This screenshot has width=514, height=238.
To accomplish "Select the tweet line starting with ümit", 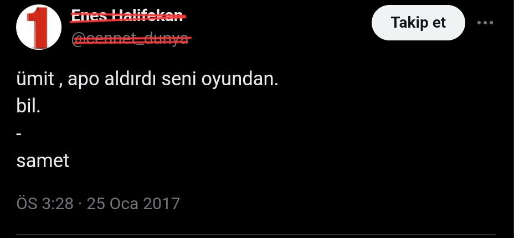I will (x=147, y=80).
